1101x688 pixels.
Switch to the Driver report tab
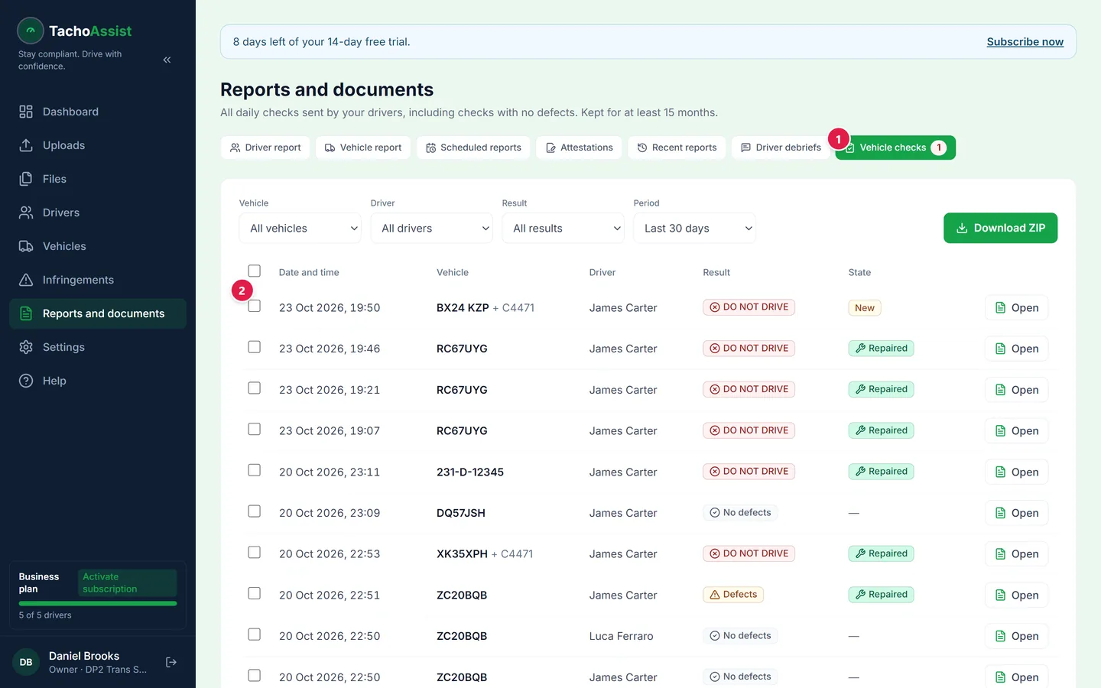point(265,148)
